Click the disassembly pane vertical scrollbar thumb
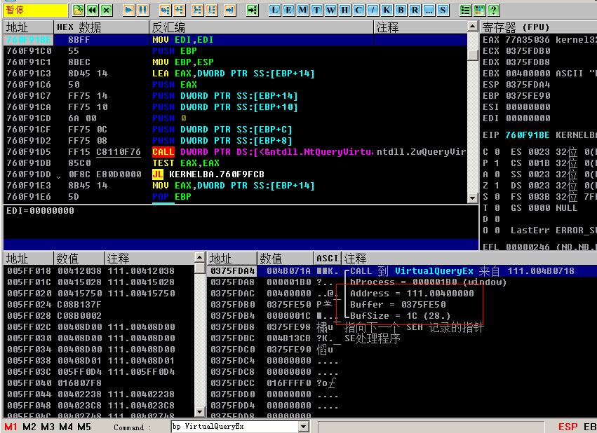Image resolution: width=597 pixels, height=433 pixels. [x=473, y=55]
